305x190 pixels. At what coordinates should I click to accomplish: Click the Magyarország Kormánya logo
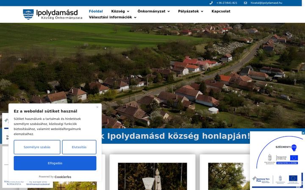14,183
